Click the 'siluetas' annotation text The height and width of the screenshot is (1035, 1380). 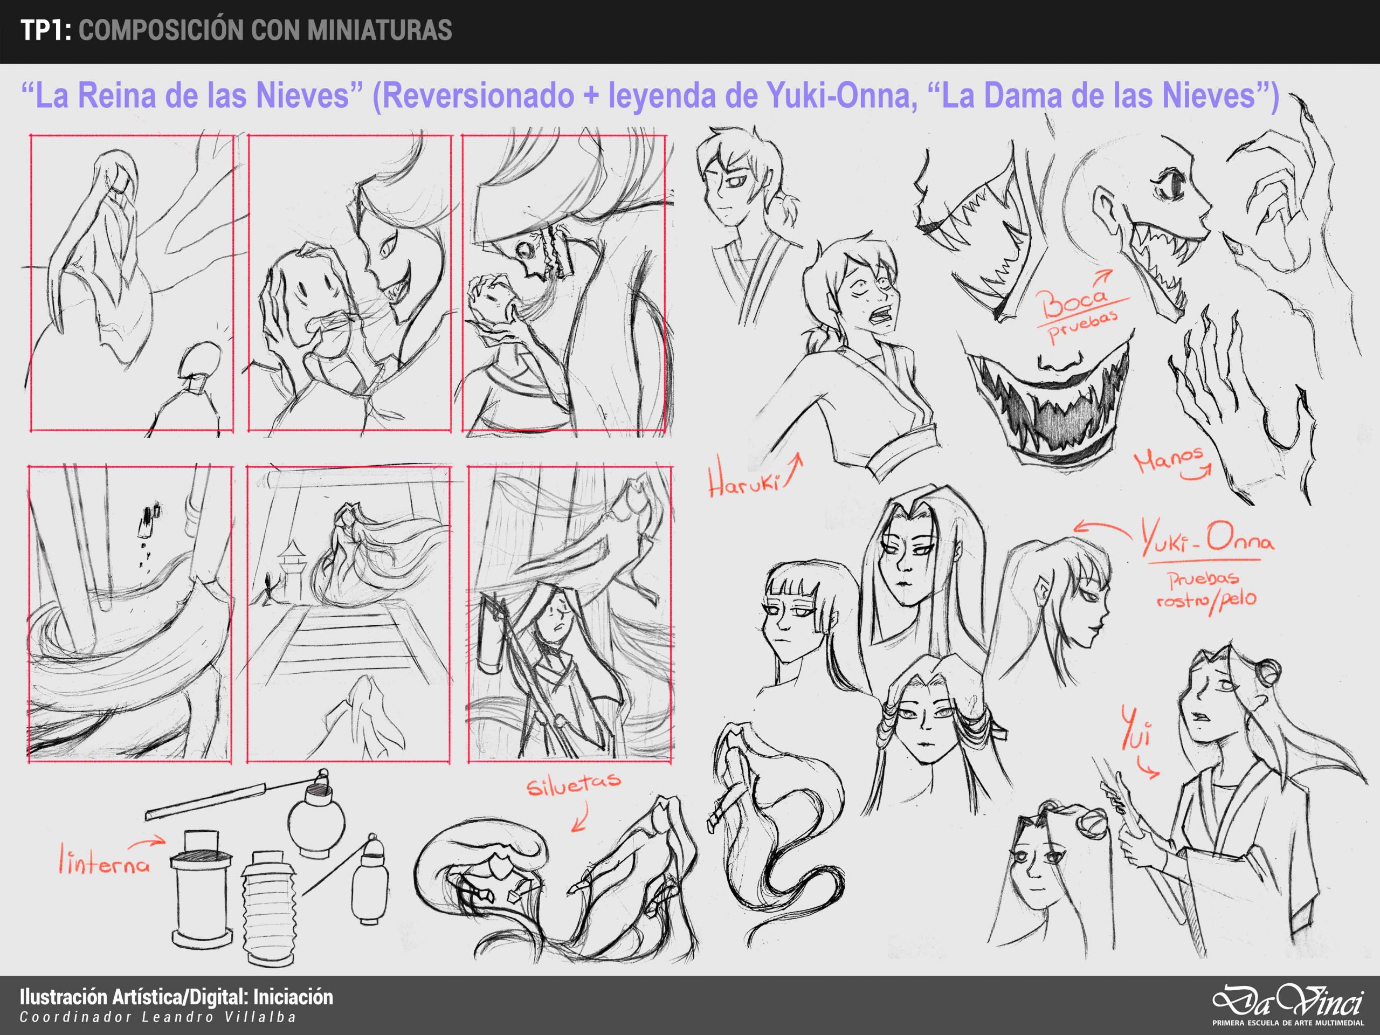pyautogui.click(x=572, y=785)
